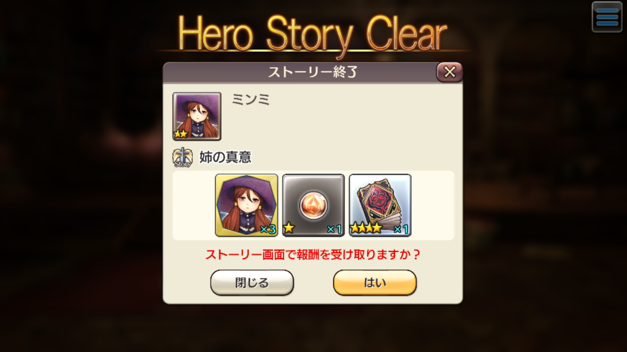Click the three stars on card book

pyautogui.click(x=367, y=229)
